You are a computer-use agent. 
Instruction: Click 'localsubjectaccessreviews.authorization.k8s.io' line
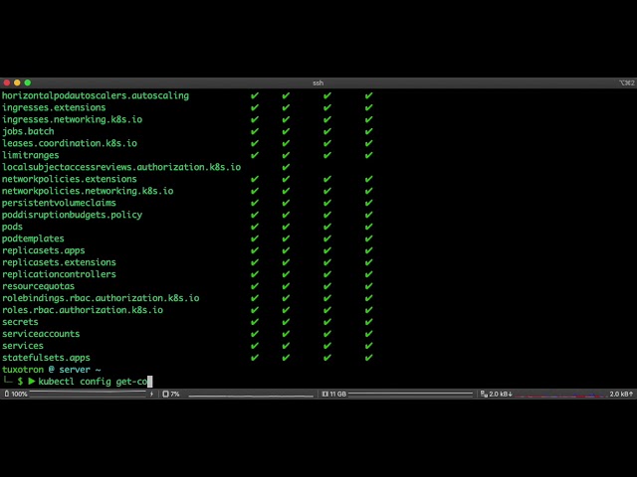click(121, 167)
